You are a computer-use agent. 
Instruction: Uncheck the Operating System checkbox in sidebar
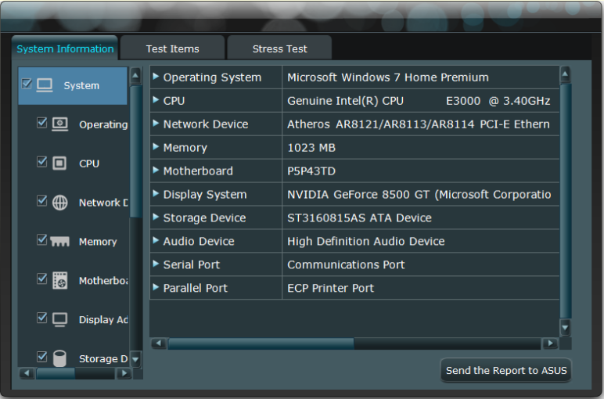[42, 123]
